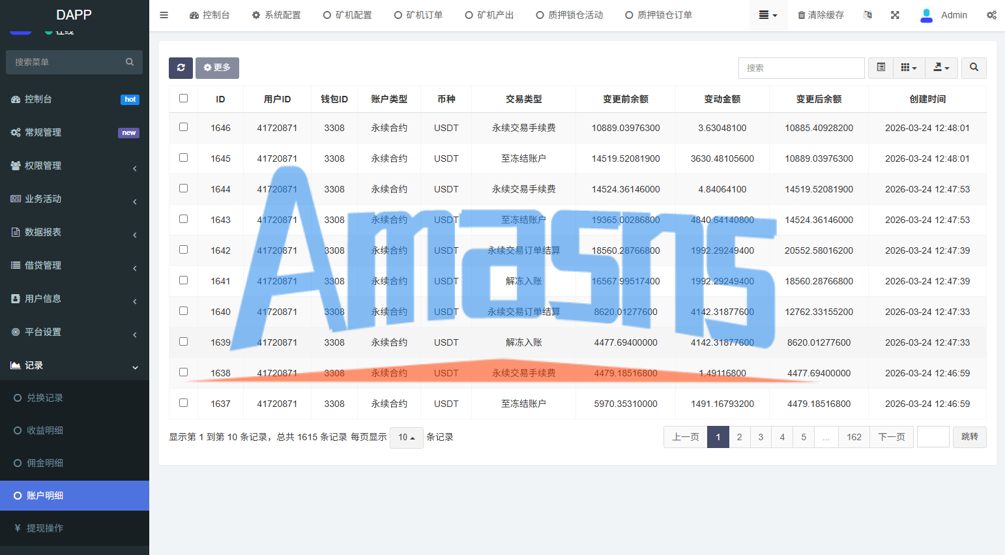Image resolution: width=1005 pixels, height=555 pixels.
Task: Go to 上一页 in pagination
Action: click(x=686, y=437)
